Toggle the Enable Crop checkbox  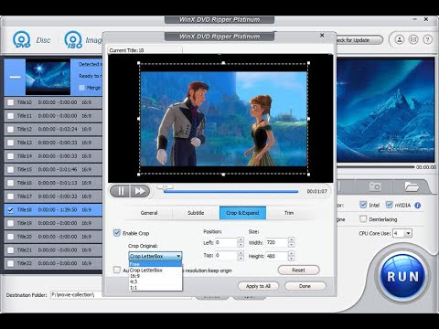(117, 233)
